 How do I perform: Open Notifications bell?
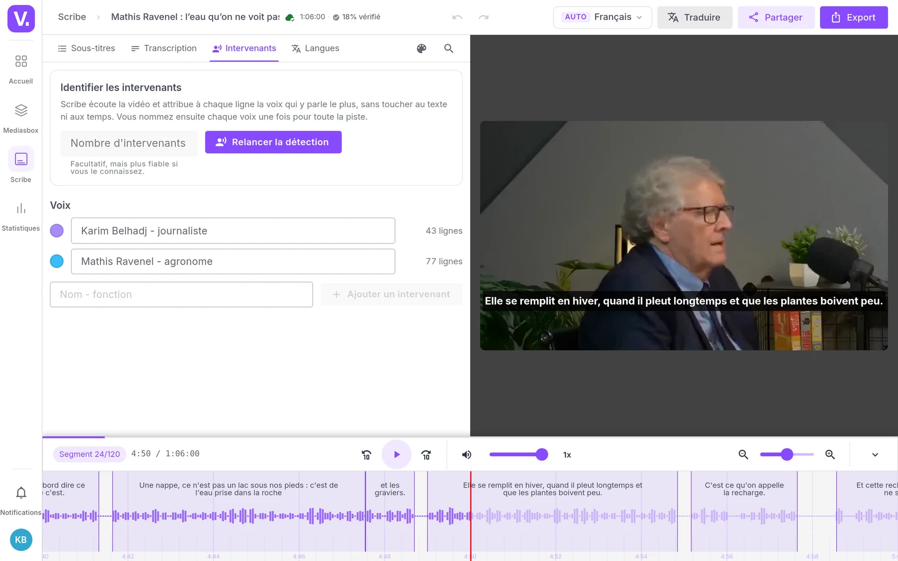[x=21, y=500]
